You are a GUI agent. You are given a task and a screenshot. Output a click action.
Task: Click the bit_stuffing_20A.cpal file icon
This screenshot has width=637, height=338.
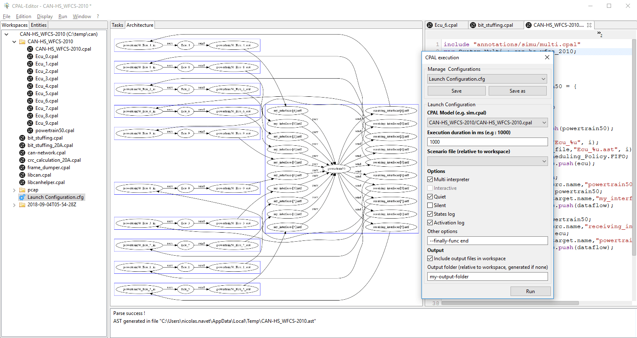pos(22,145)
